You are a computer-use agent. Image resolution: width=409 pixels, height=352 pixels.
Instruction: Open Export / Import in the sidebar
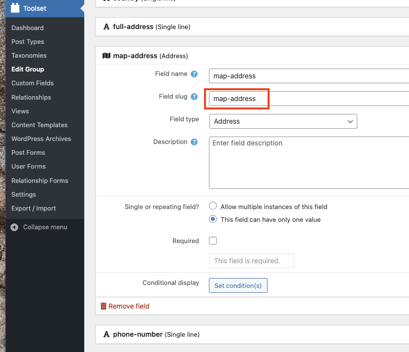(x=34, y=208)
